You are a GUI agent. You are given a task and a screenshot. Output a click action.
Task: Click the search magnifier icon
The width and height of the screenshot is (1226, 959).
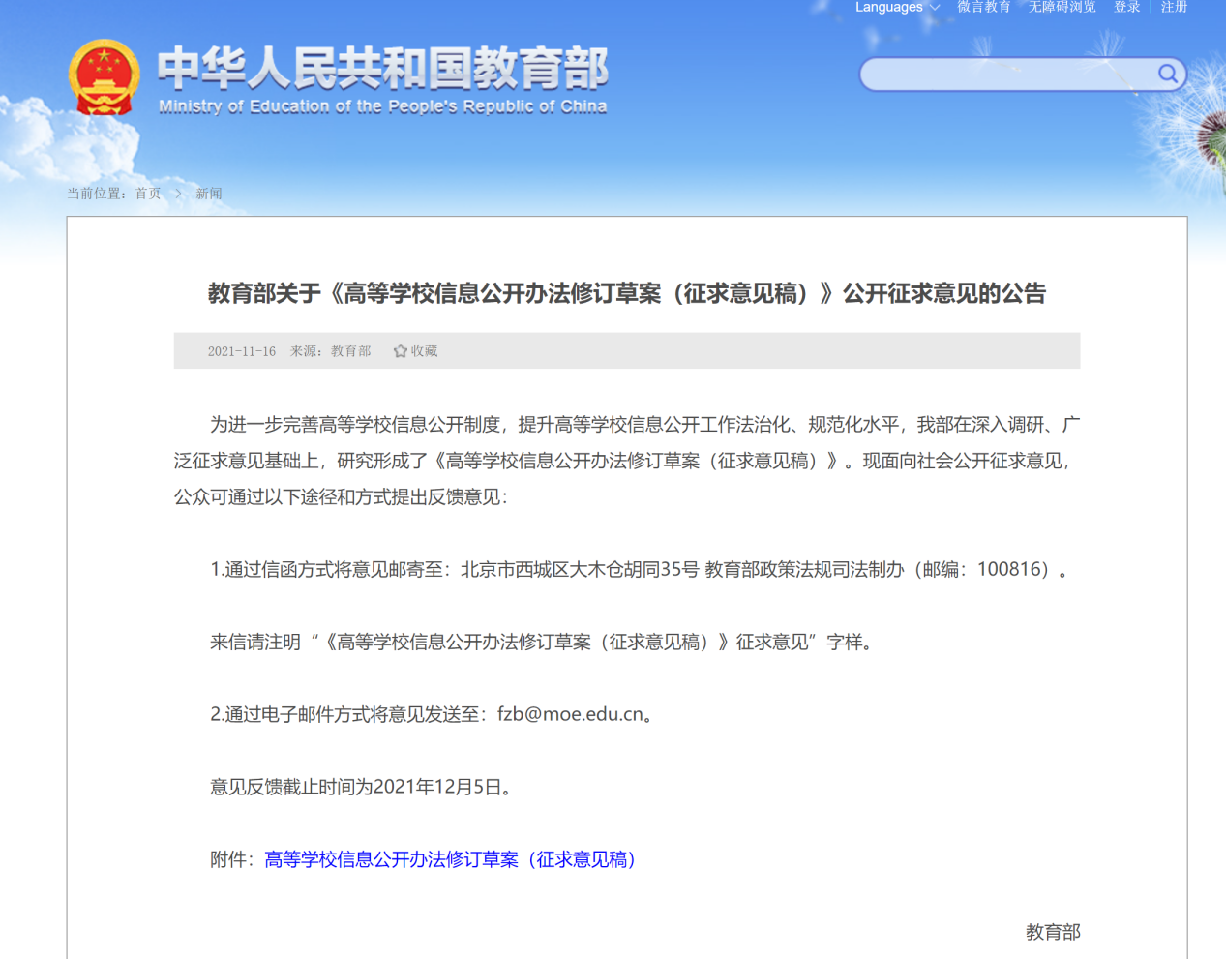tap(1168, 74)
